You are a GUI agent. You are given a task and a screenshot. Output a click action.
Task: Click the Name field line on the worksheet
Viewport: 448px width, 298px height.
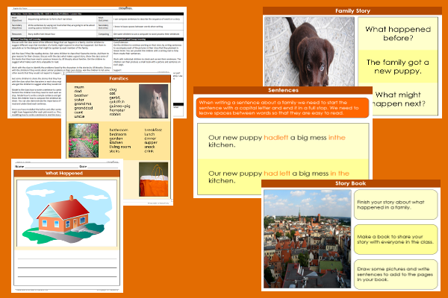(52, 167)
